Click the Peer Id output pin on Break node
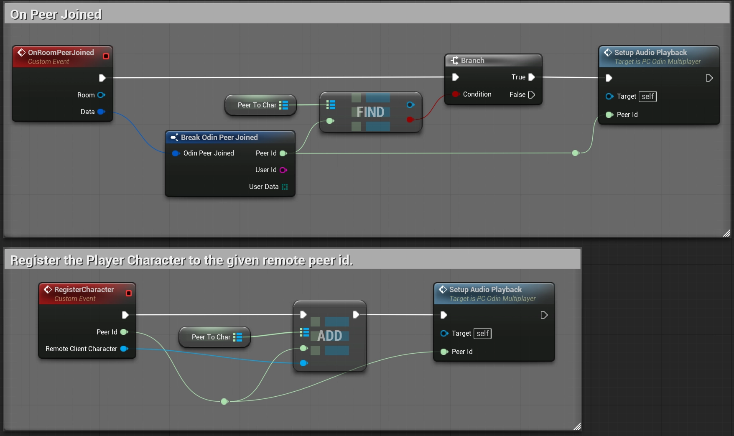The height and width of the screenshot is (436, 734). click(284, 153)
